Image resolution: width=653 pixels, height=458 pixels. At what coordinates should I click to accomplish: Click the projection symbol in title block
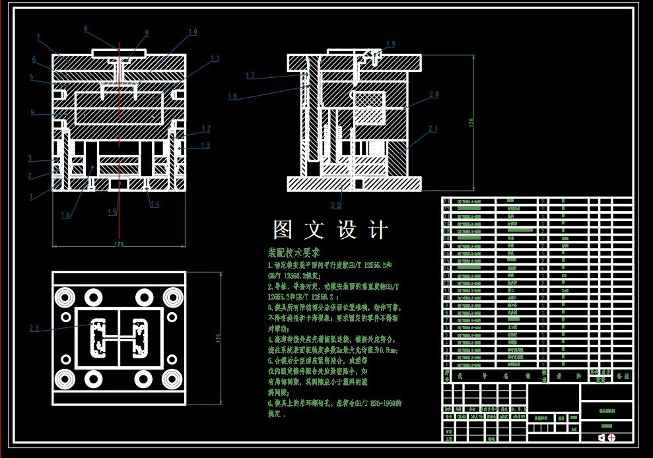point(607,438)
